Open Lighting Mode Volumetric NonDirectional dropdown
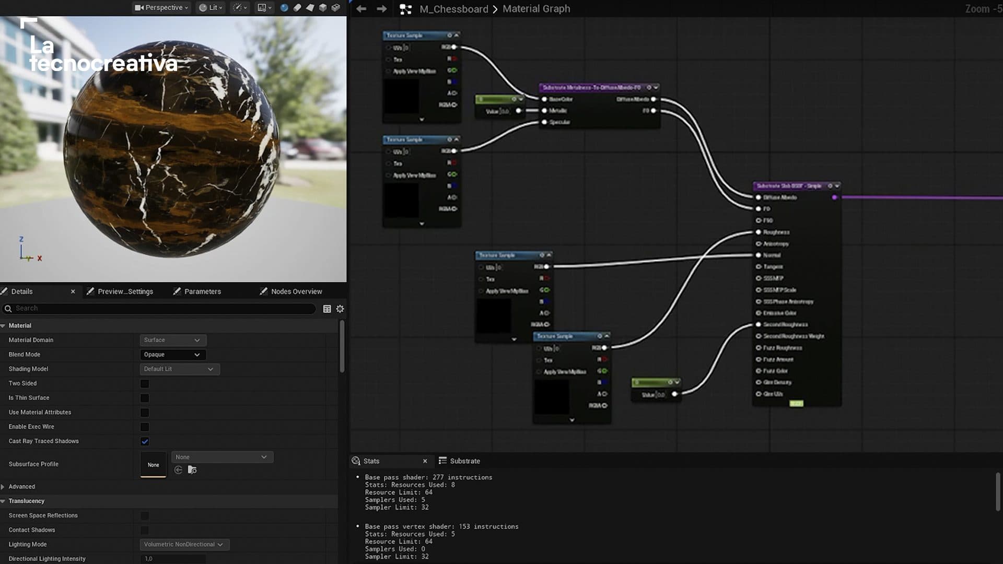This screenshot has height=564, width=1003. tap(184, 544)
